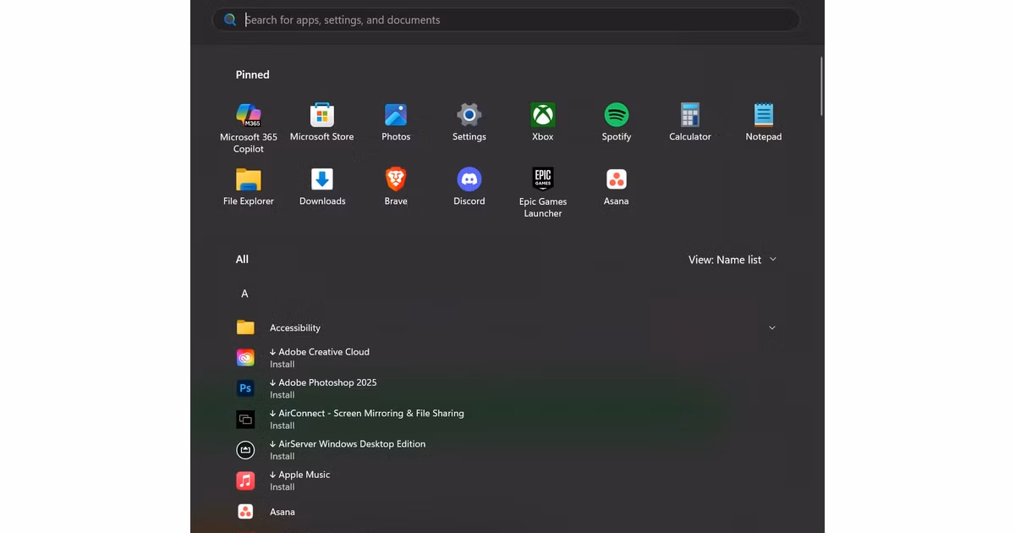
Task: Open the Calculator app
Action: [x=689, y=116]
